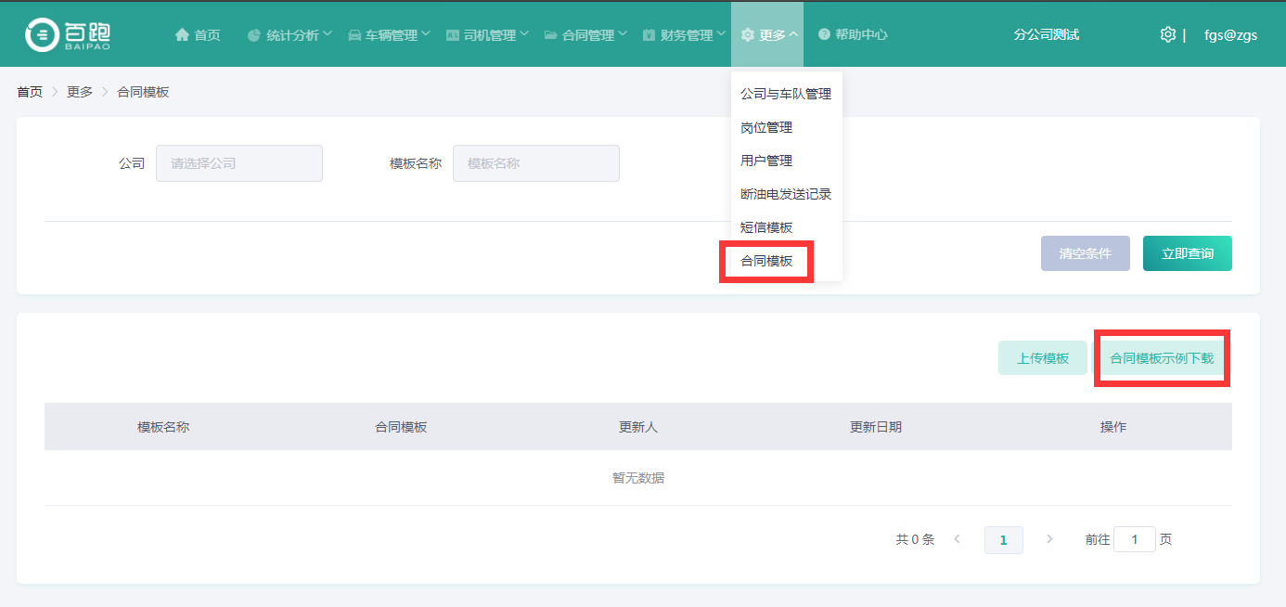
Task: Click the home icon beside 首页
Action: pyautogui.click(x=182, y=34)
